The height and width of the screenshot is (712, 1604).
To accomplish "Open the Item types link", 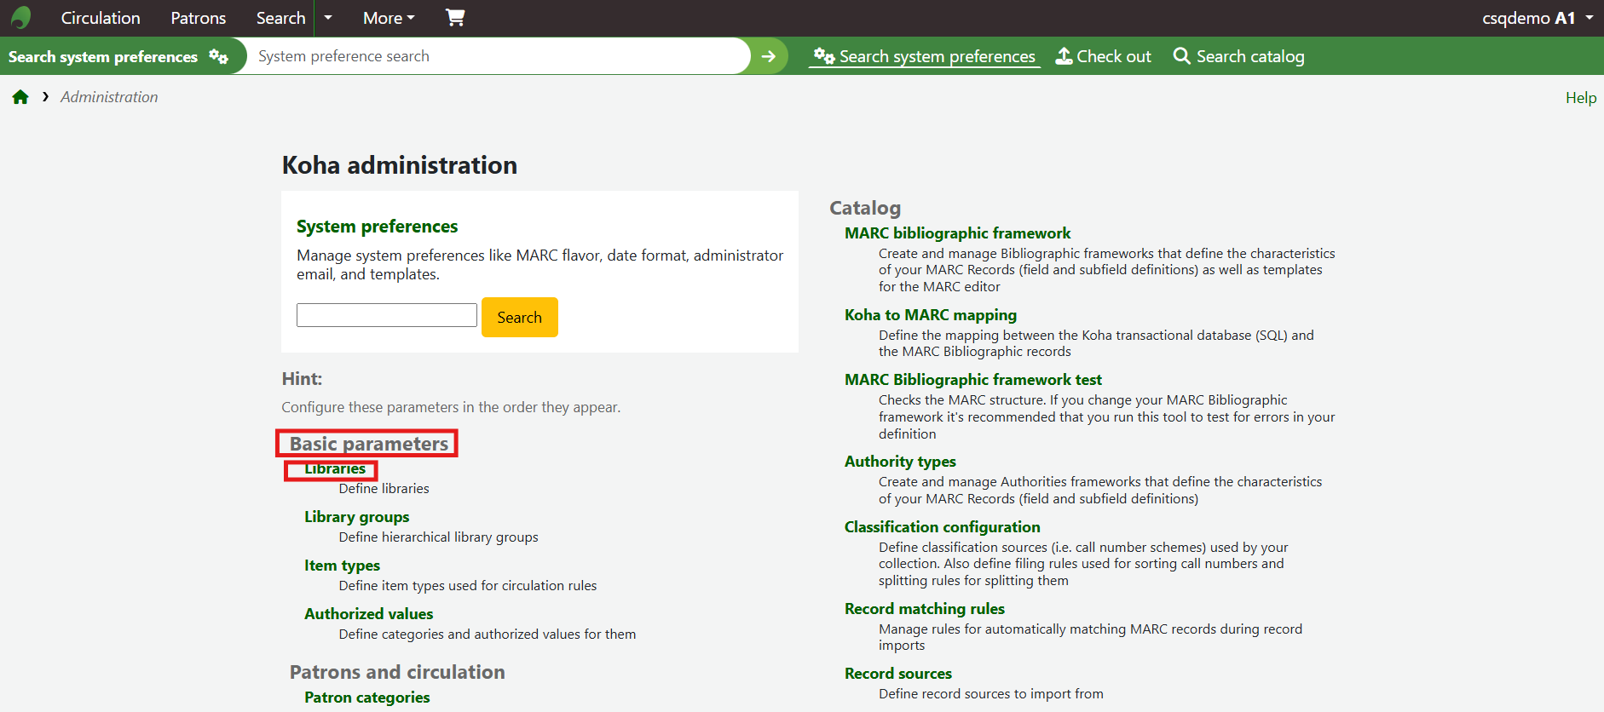I will point(342,566).
